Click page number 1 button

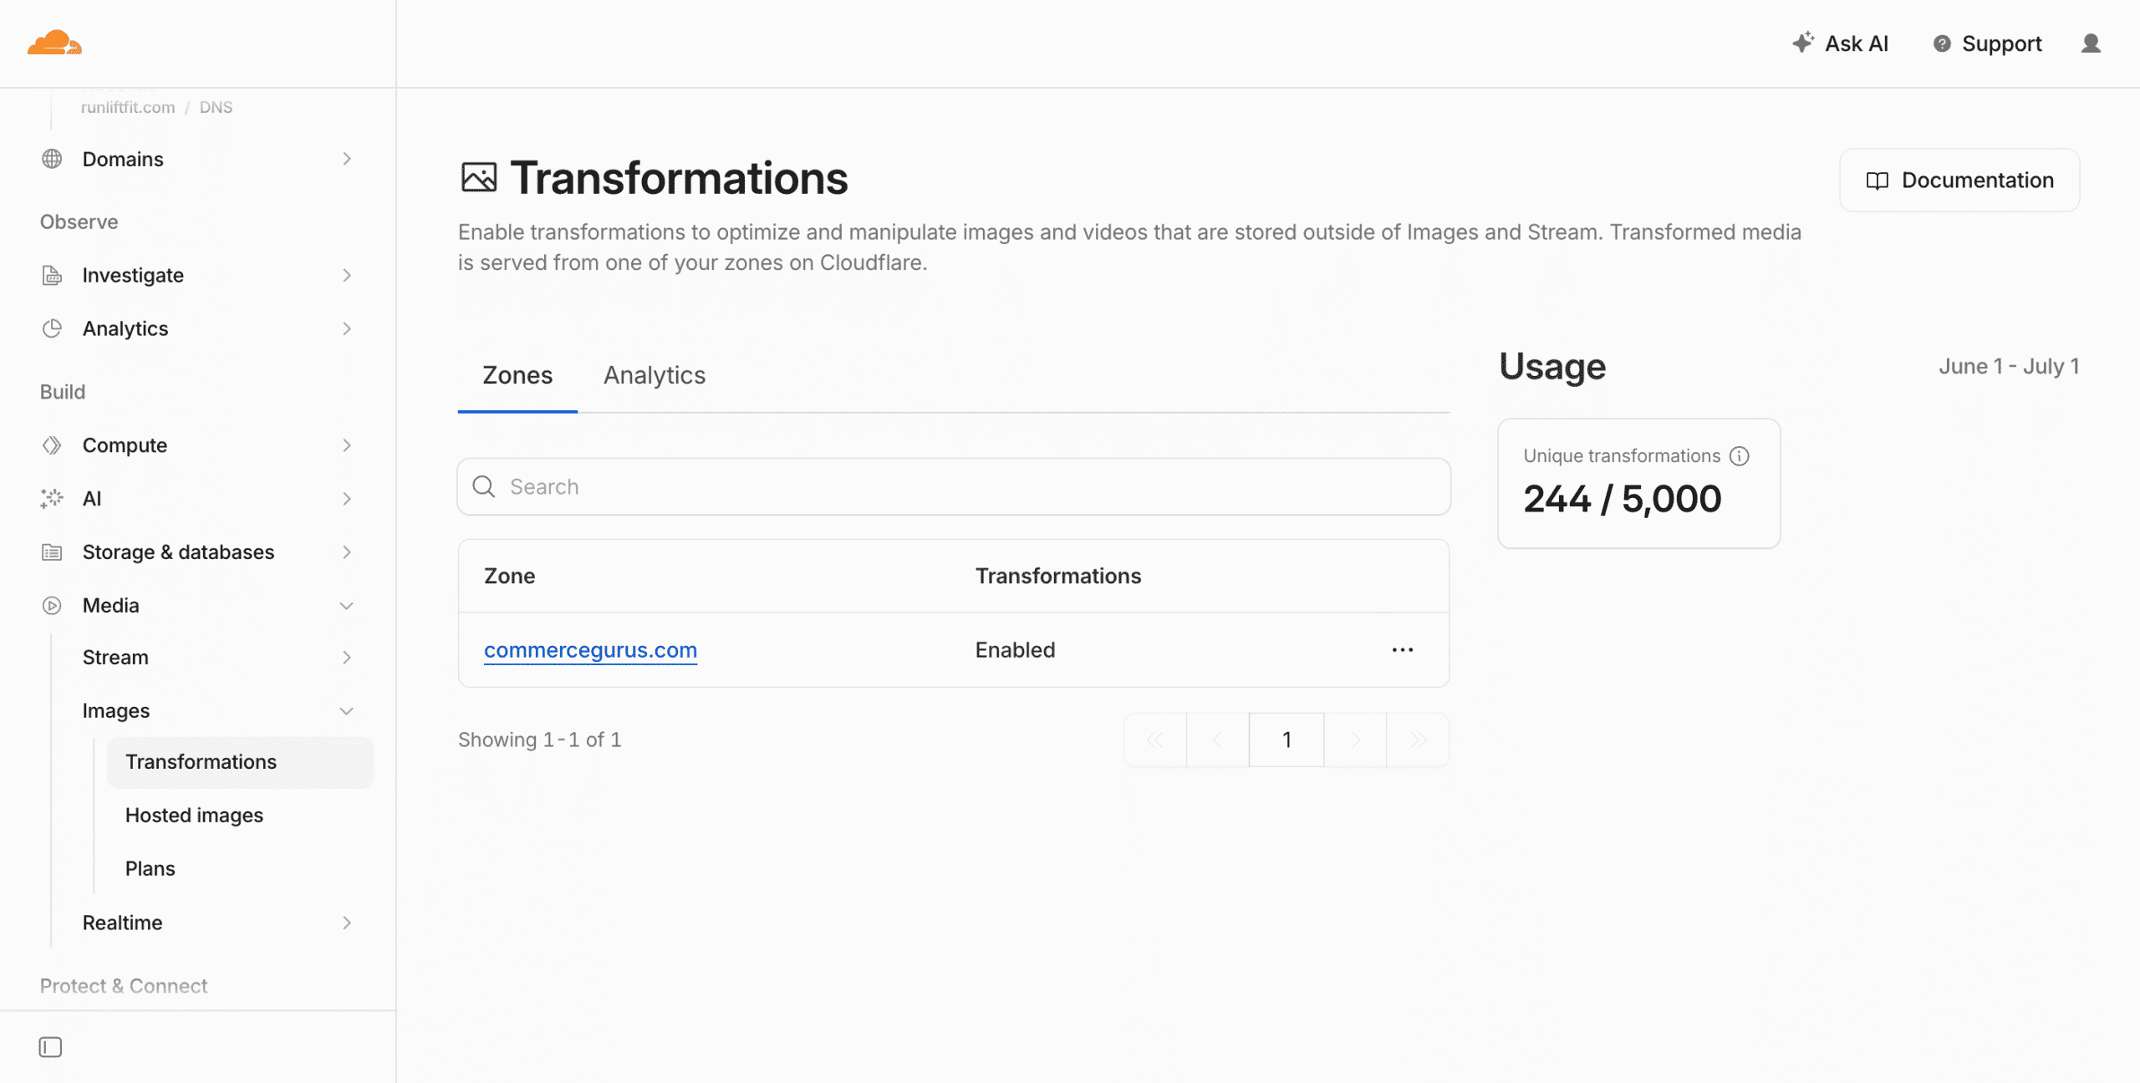pyautogui.click(x=1287, y=740)
